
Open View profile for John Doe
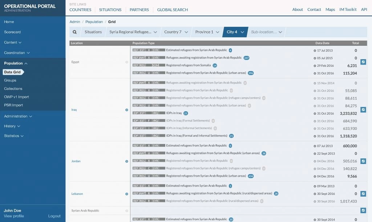(x=13, y=216)
